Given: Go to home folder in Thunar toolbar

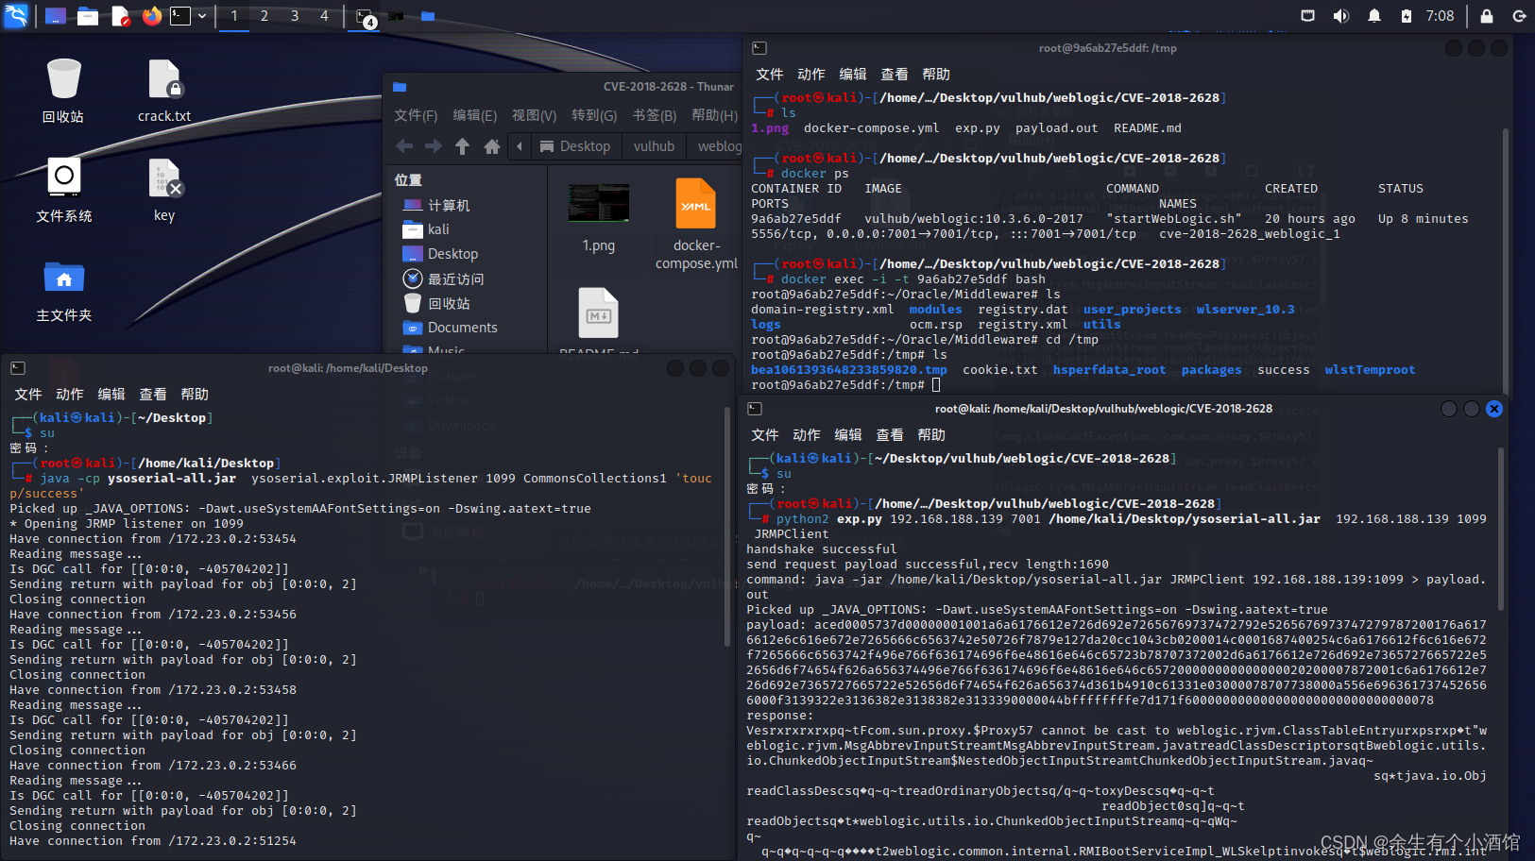Looking at the screenshot, I should [x=491, y=146].
